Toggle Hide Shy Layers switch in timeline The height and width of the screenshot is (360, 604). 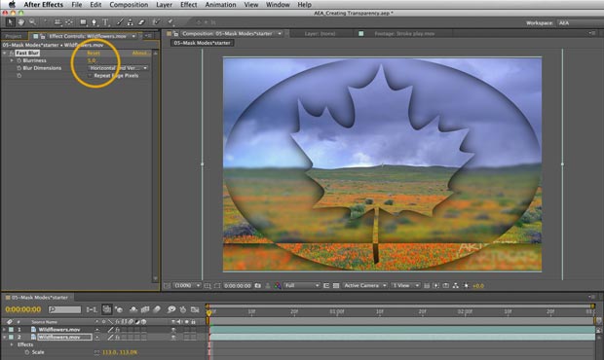tap(133, 309)
